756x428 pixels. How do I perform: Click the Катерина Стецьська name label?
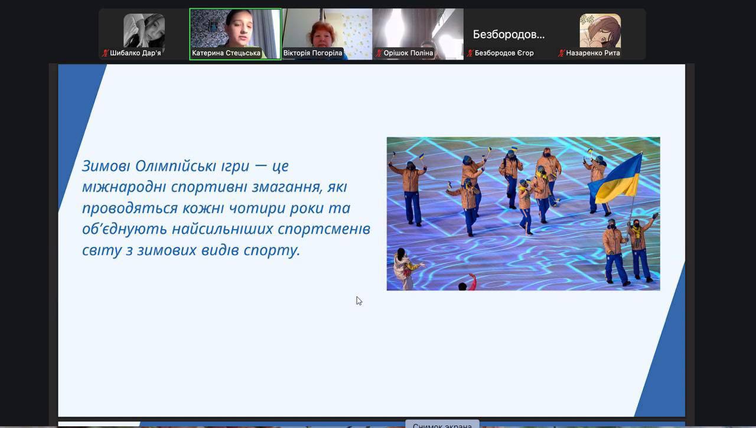click(x=226, y=53)
